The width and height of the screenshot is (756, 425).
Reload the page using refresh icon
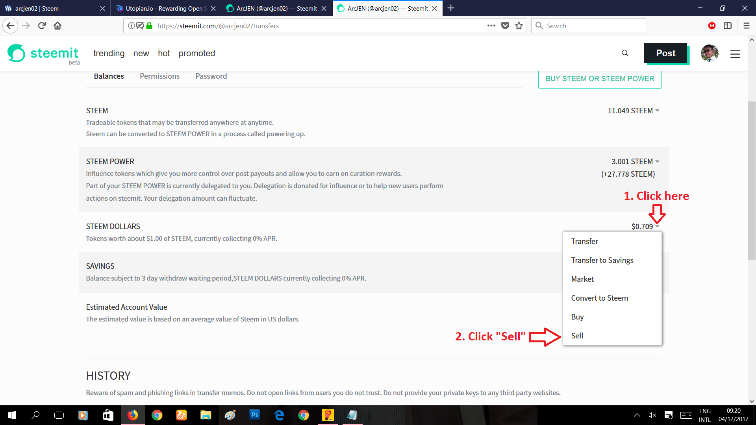click(x=42, y=26)
